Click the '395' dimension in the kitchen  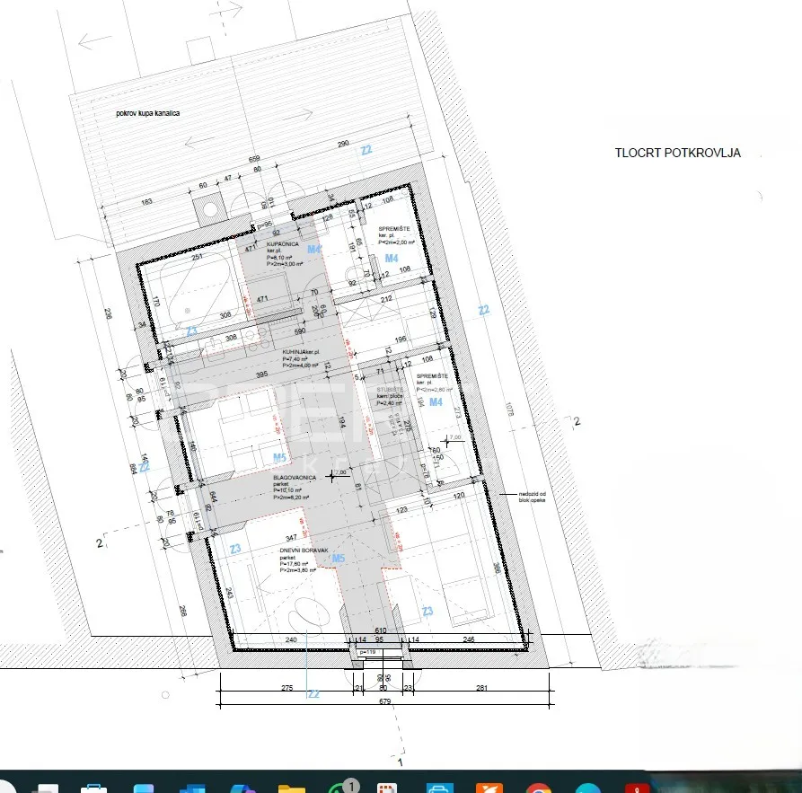coord(262,374)
